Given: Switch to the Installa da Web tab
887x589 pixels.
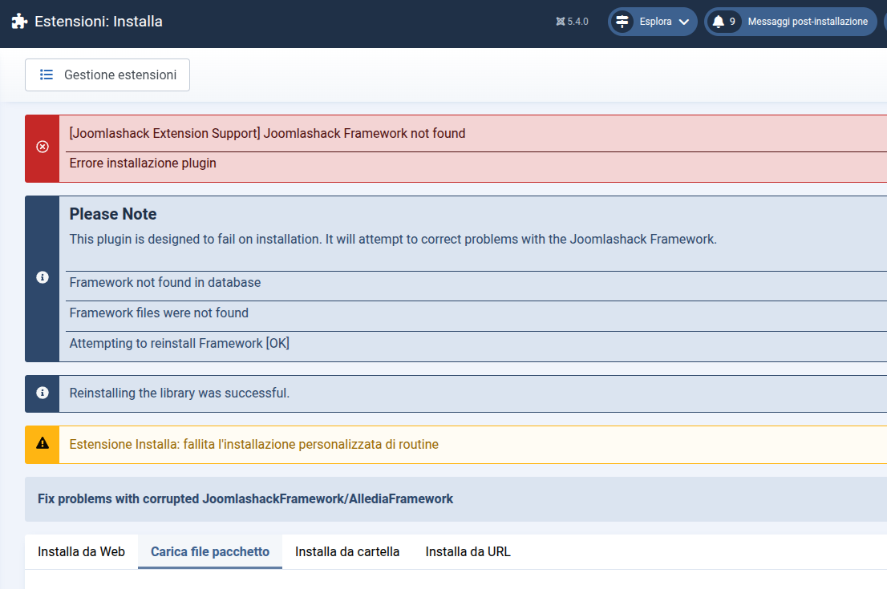Looking at the screenshot, I should point(81,551).
